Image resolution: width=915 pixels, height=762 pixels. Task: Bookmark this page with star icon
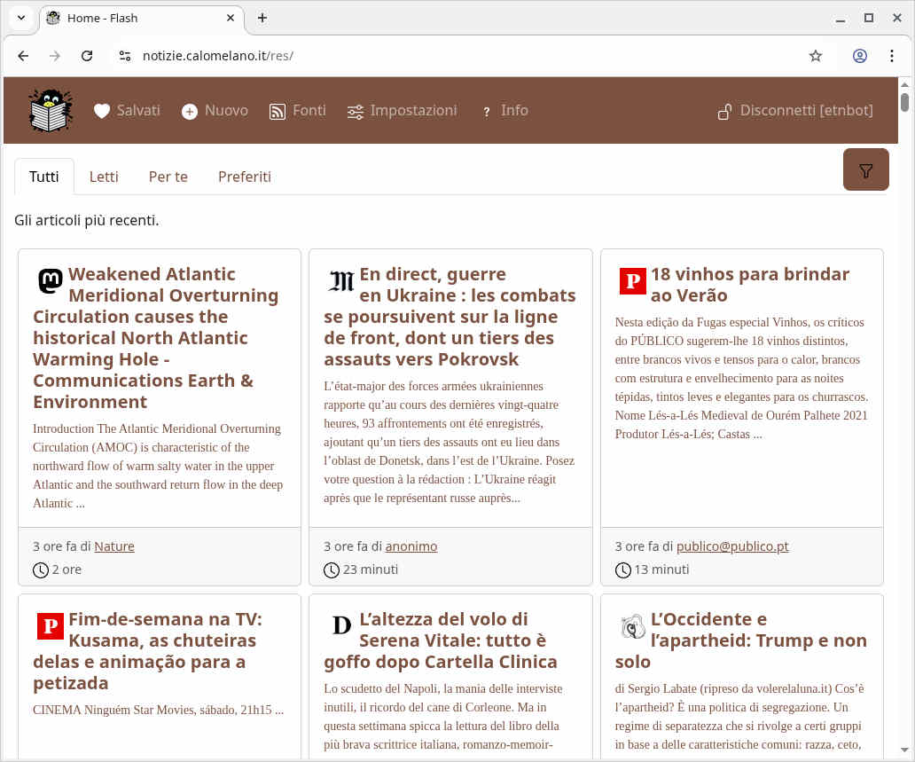[816, 56]
